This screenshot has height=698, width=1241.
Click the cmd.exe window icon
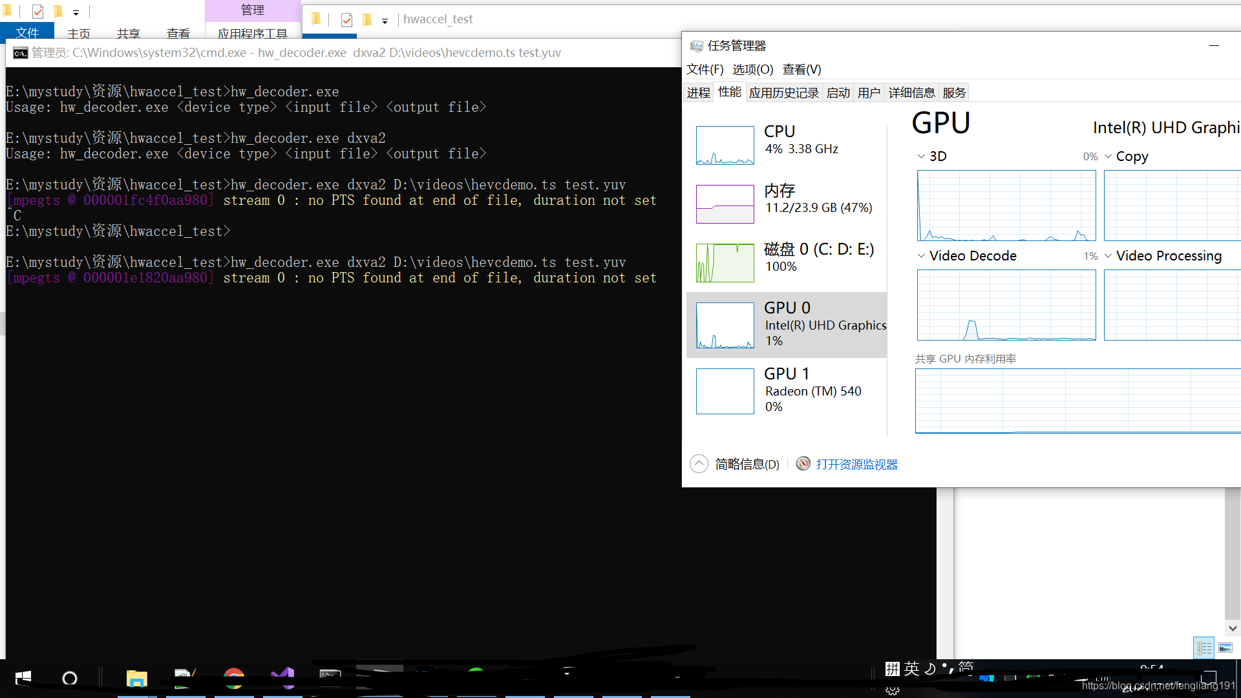[20, 53]
